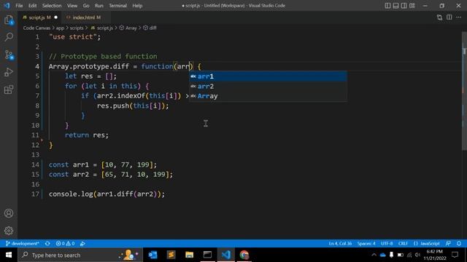Open the Go menu
Image resolution: width=467 pixels, height=262 pixels.
pyautogui.click(x=86, y=6)
